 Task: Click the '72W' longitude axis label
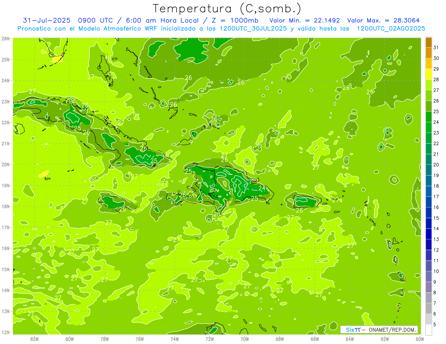pyautogui.click(x=210, y=339)
